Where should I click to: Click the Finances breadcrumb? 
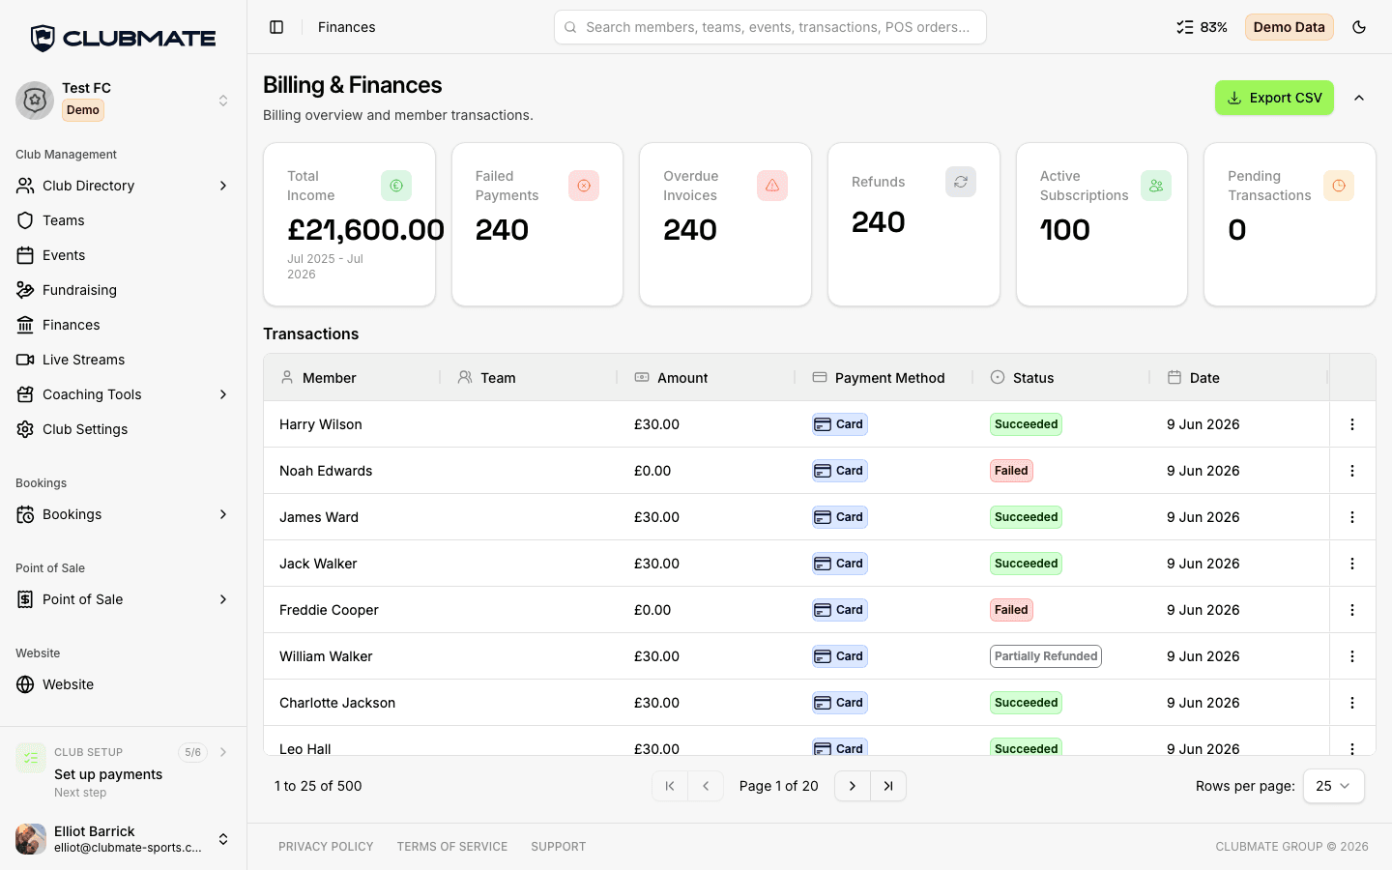[x=347, y=27]
